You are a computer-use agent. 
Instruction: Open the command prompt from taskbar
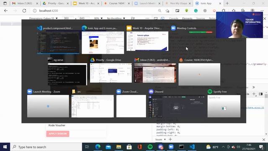click(x=181, y=147)
